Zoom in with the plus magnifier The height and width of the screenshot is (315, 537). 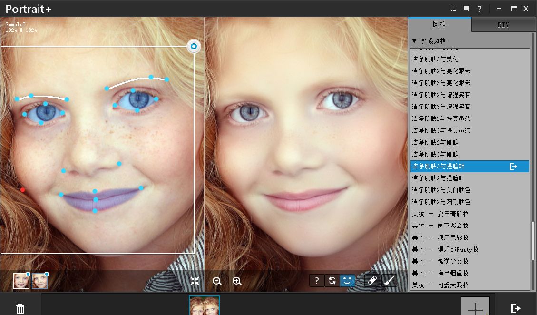pos(237,281)
